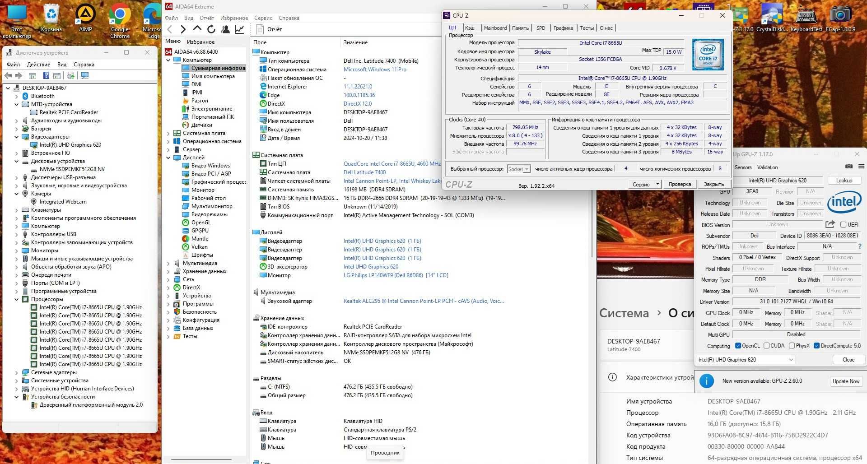Open the Dell Latitude 7400 motherboard link
The width and height of the screenshot is (867, 464).
[364, 172]
